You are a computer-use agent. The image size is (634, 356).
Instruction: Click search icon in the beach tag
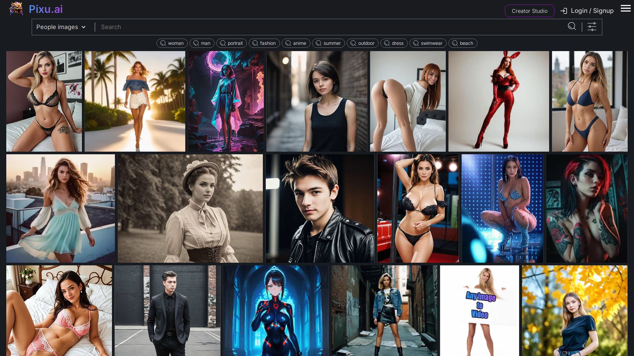click(455, 43)
